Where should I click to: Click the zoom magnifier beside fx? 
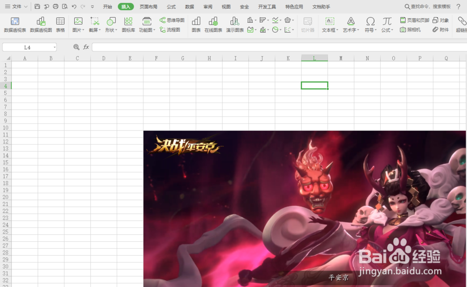76,47
